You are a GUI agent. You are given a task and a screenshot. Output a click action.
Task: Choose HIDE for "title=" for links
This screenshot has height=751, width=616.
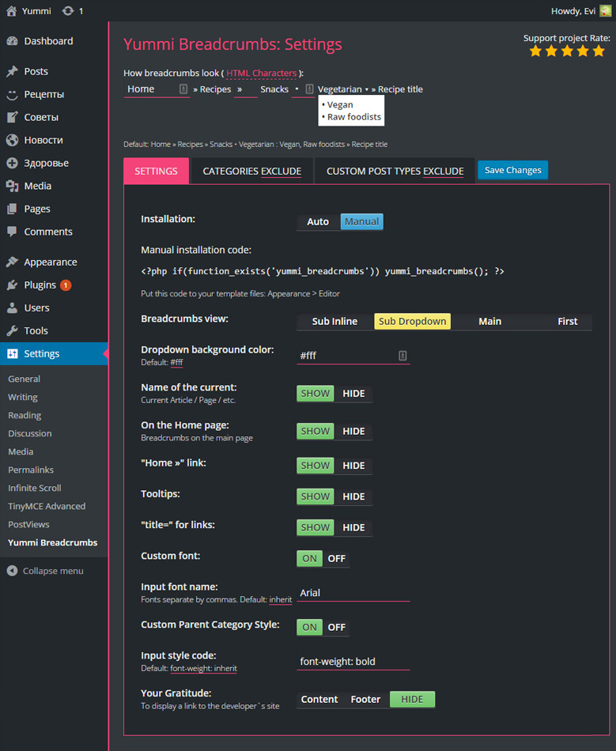click(x=353, y=528)
